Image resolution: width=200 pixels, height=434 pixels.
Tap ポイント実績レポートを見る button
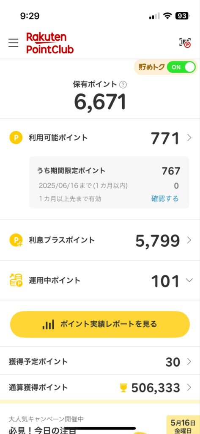[100, 324]
